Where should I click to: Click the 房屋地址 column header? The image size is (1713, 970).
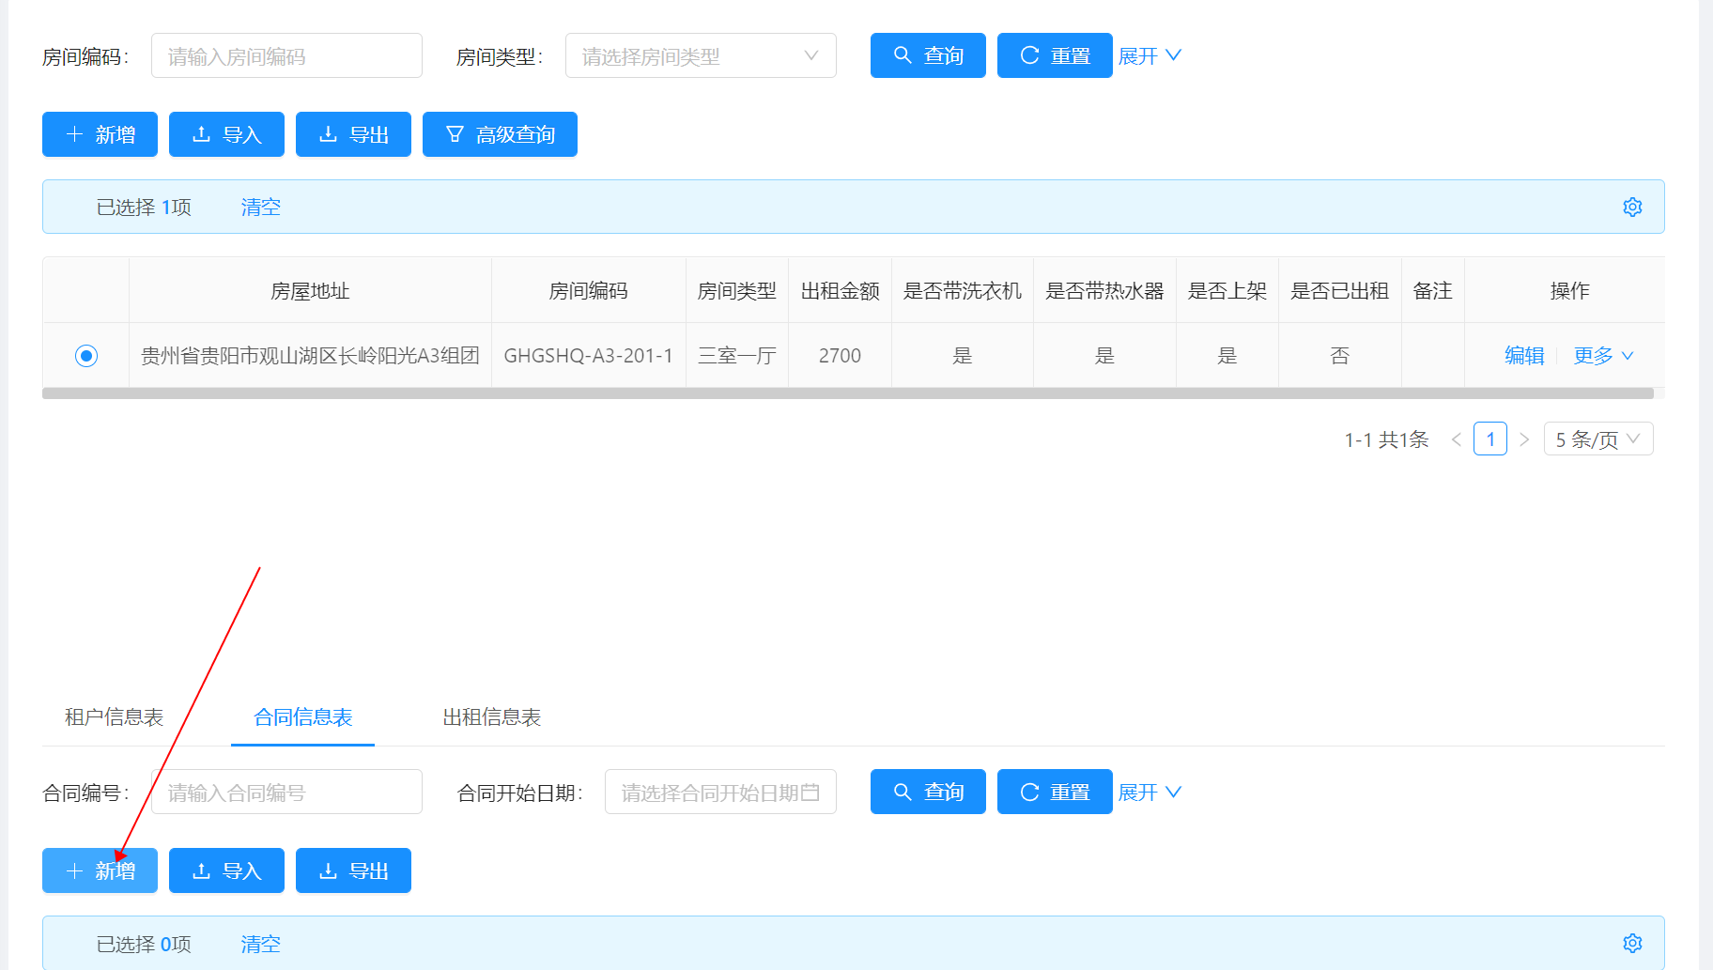tap(310, 291)
